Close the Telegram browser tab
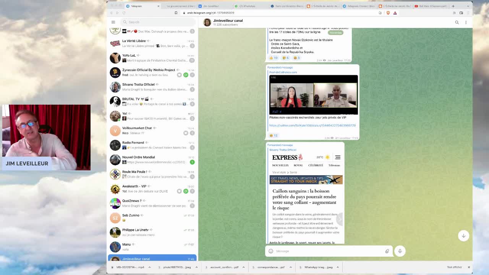Screen dimensions: 489x275 158,6
